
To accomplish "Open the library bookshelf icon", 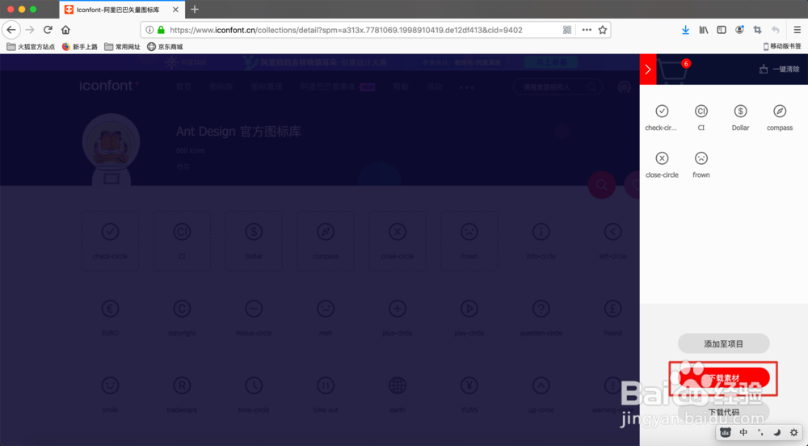I will click(704, 30).
